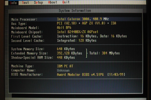Select Intel 82440BX/ZX AGPset text
The width and height of the screenshot is (151, 100).
(78, 32)
